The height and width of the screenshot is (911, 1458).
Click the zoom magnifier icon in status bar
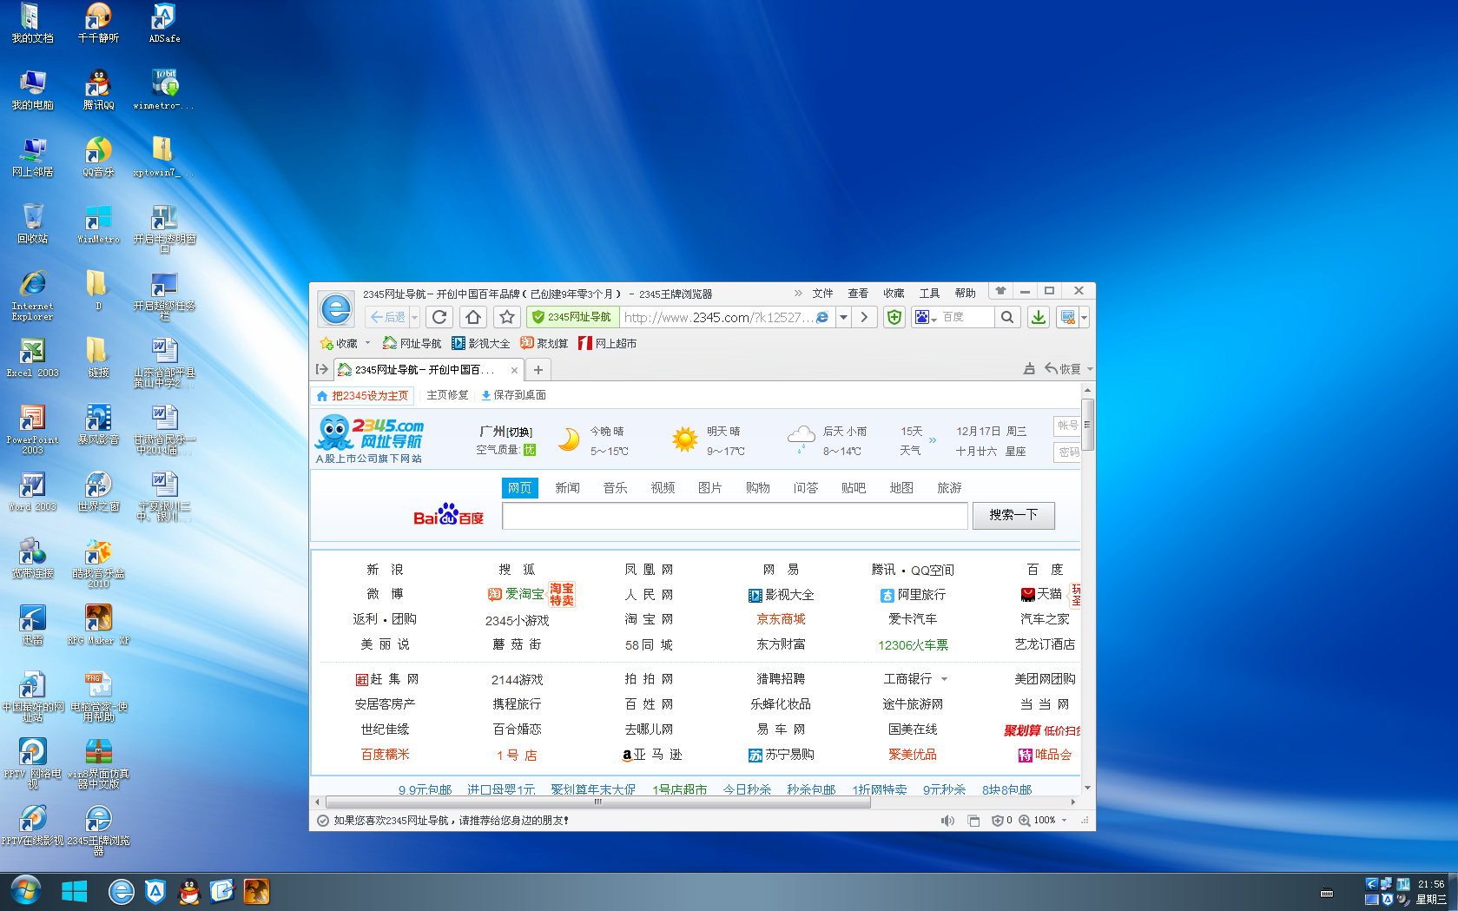(x=1025, y=821)
